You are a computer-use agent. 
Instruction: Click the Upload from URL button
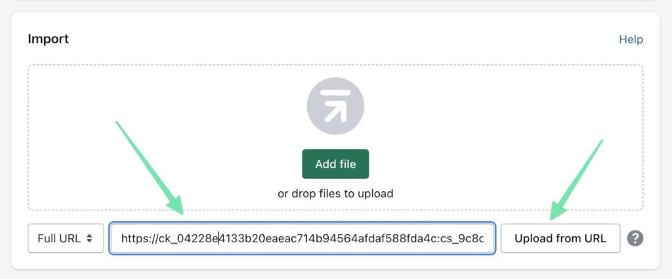click(x=560, y=238)
